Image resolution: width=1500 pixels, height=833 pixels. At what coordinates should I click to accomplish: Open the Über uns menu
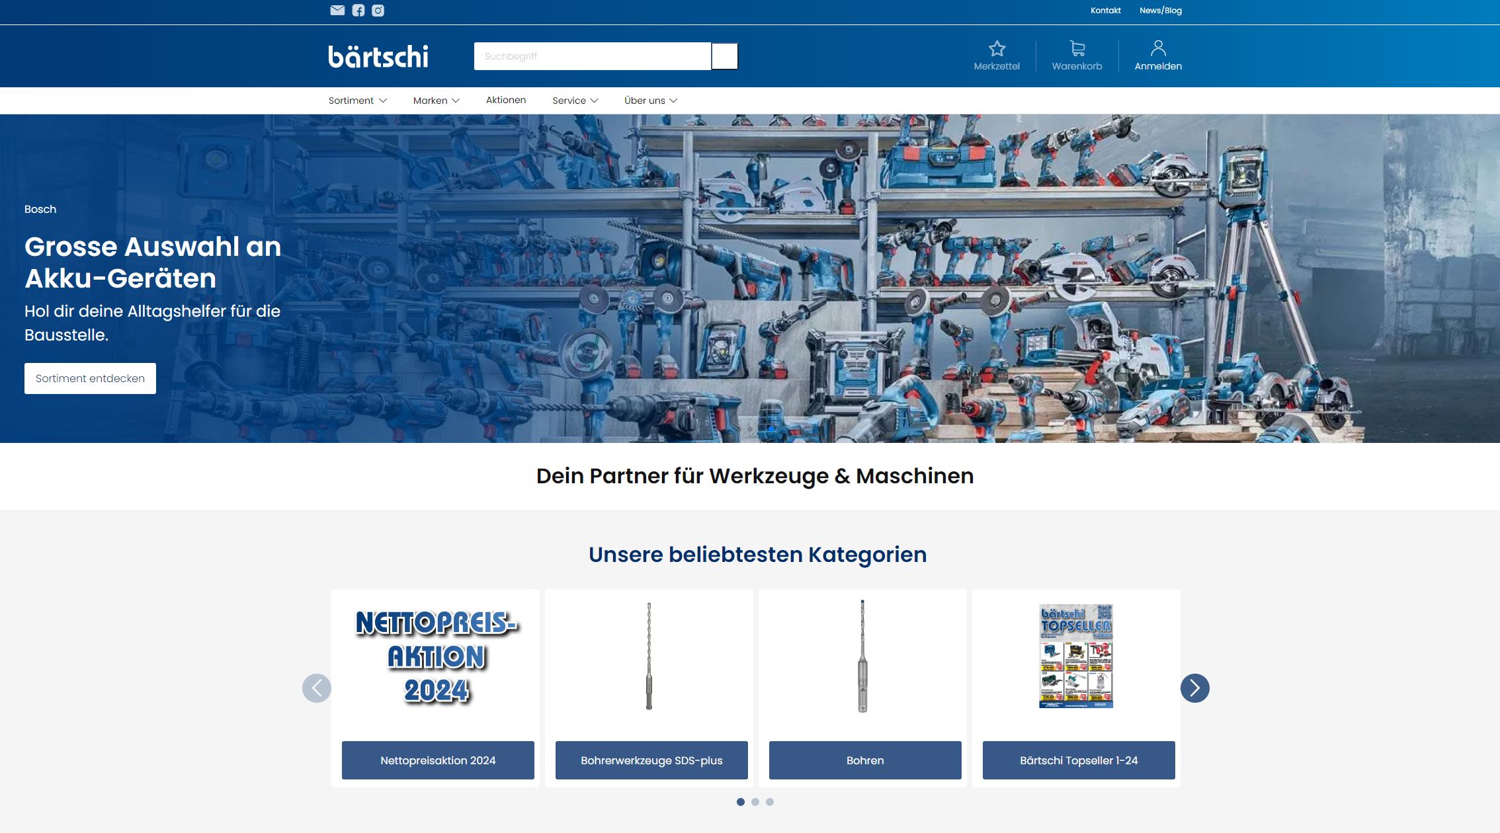click(650, 100)
